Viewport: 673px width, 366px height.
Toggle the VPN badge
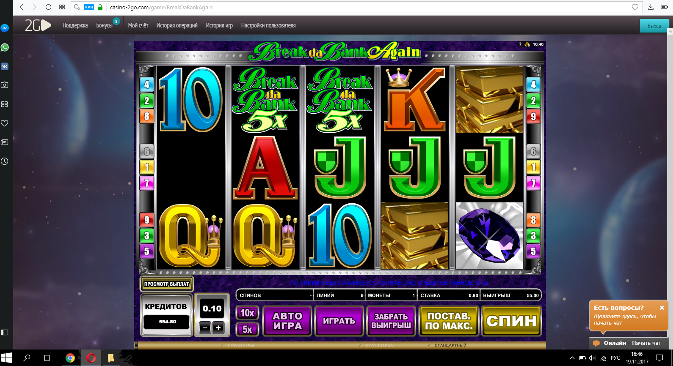tap(89, 7)
